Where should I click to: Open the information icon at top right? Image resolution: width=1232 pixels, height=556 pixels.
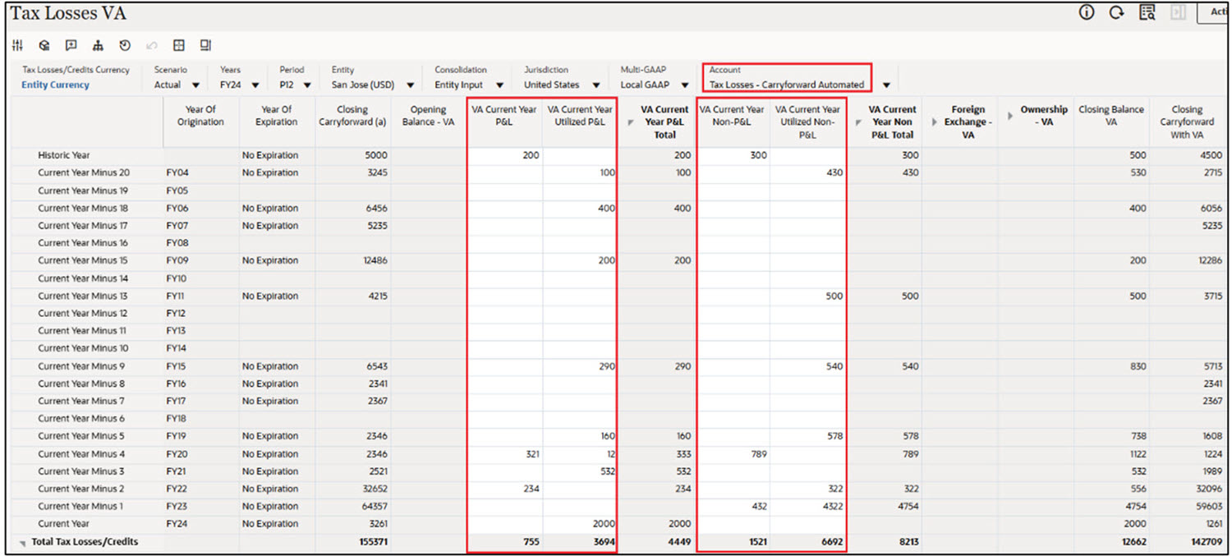(x=1087, y=12)
